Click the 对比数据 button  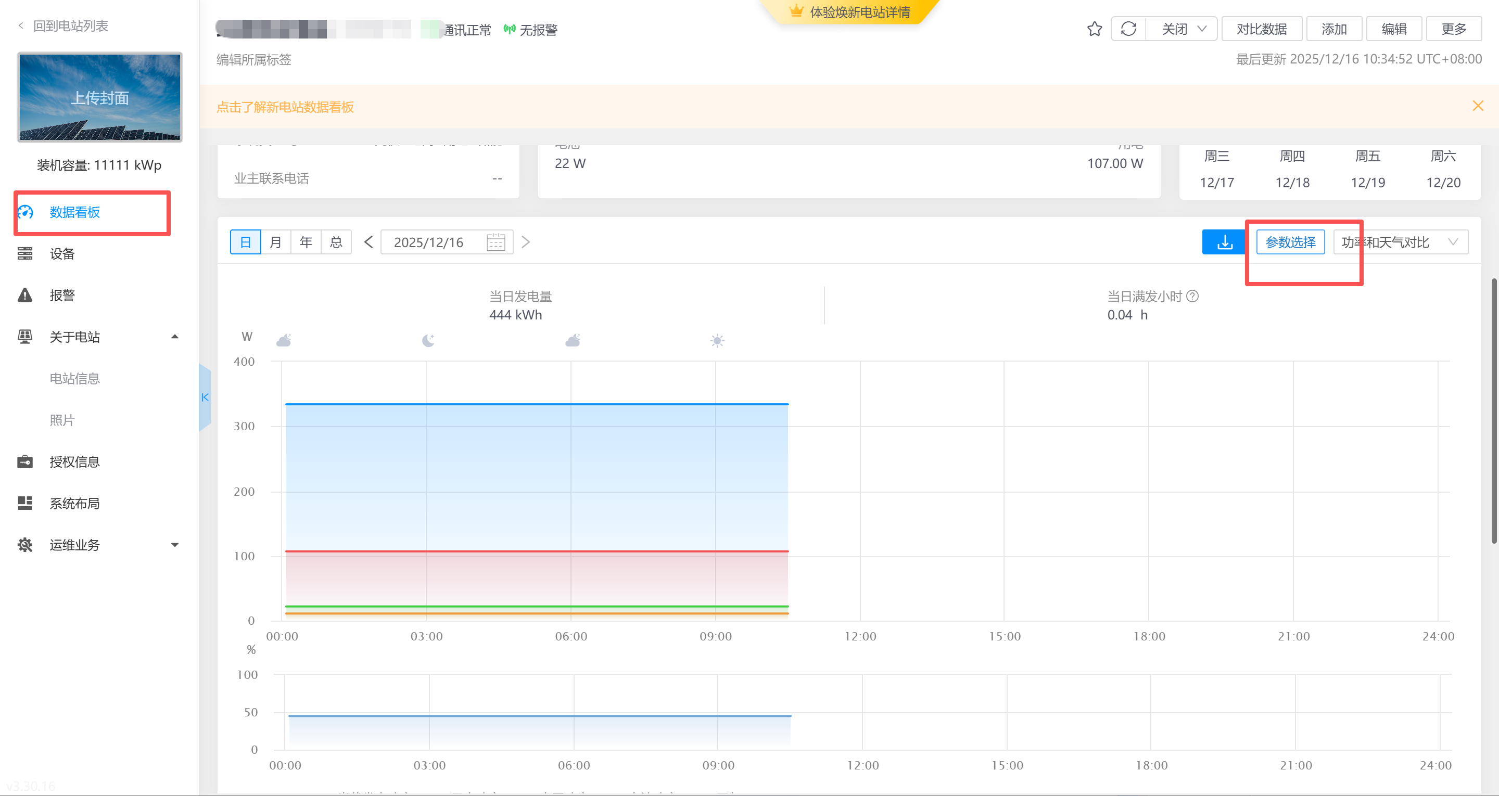click(x=1261, y=29)
